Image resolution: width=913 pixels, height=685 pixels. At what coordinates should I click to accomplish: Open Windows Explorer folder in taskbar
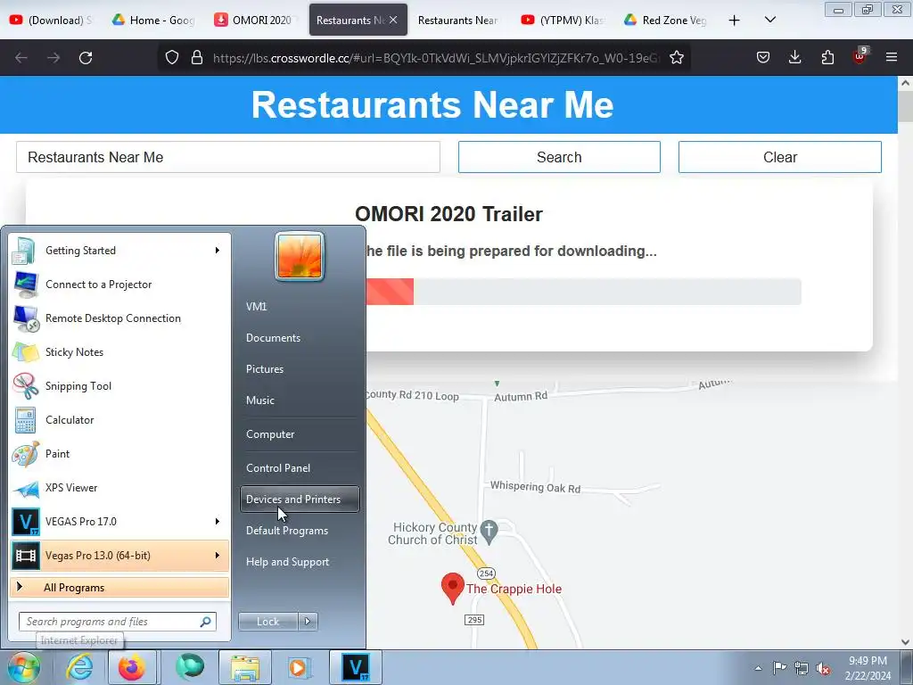tap(244, 667)
